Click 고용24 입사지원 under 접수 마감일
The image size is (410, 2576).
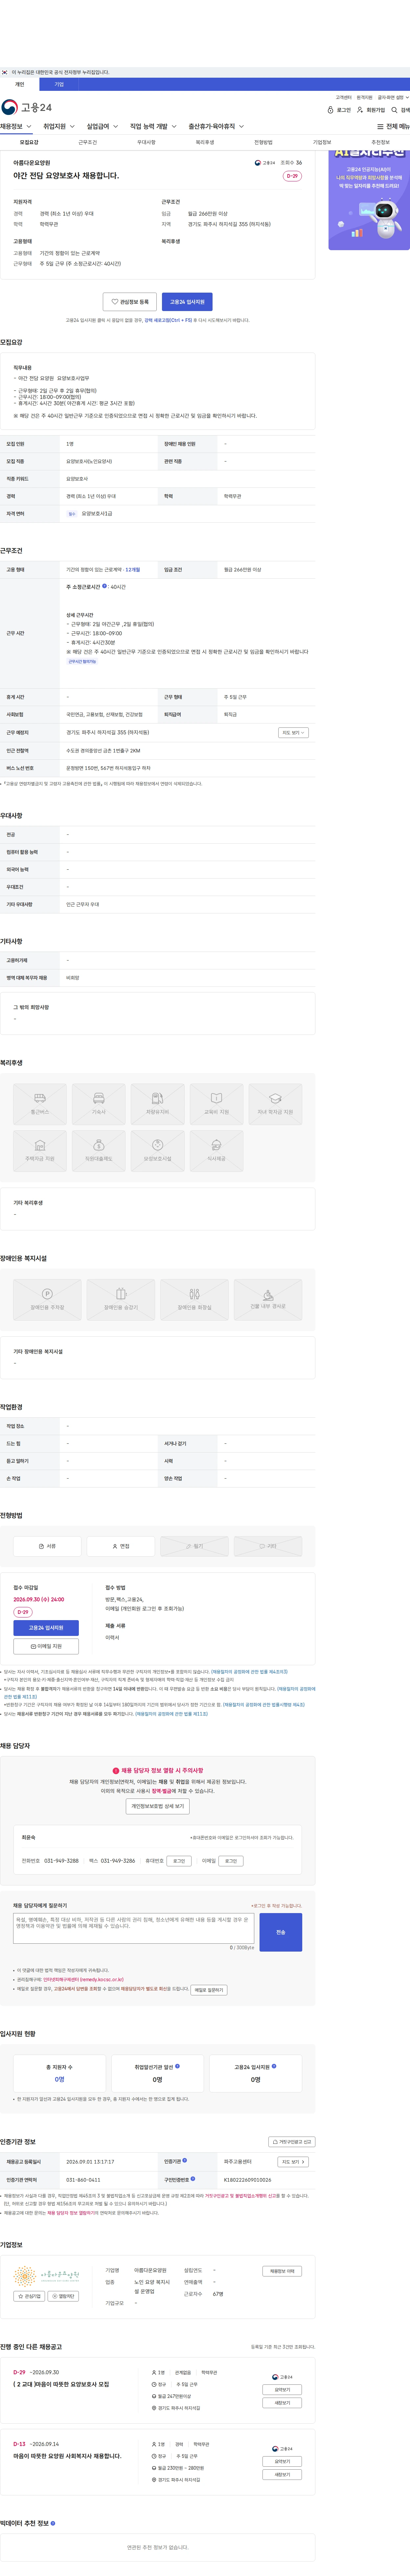[x=46, y=1628]
